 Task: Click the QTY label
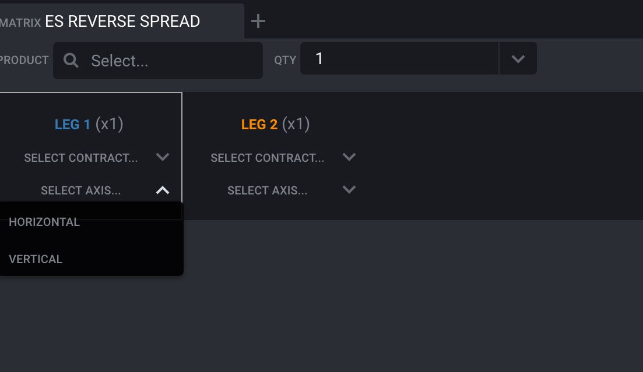click(285, 60)
